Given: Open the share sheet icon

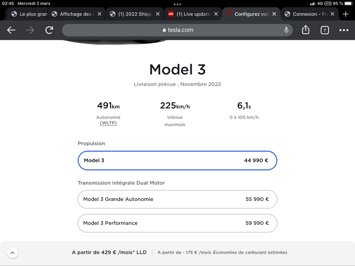Looking at the screenshot, I should point(306,30).
